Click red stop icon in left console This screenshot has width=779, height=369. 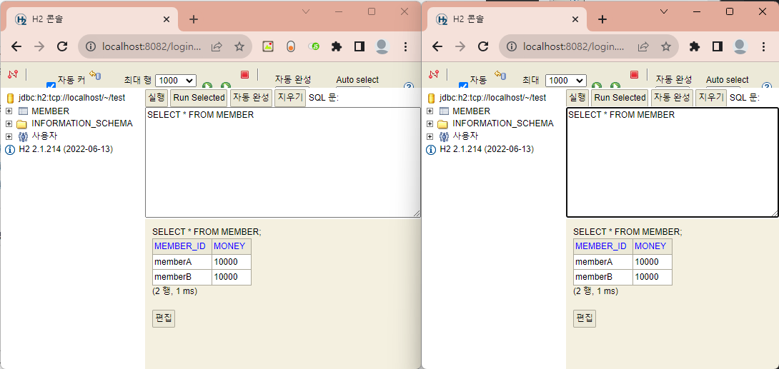[244, 74]
